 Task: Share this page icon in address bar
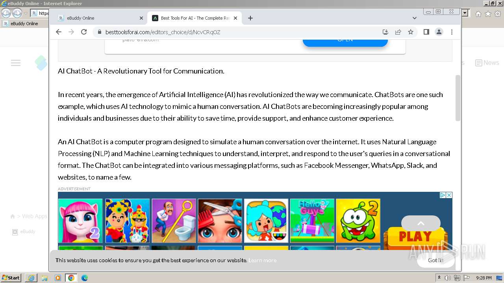pyautogui.click(x=398, y=32)
